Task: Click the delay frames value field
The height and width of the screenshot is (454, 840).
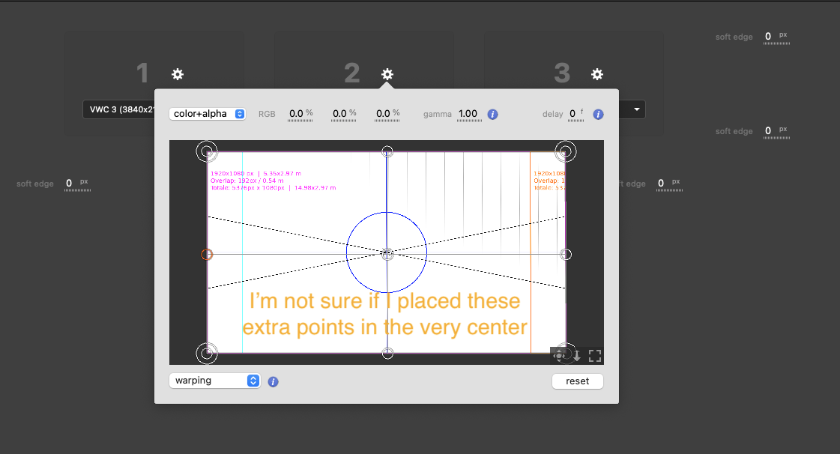Action: [572, 114]
